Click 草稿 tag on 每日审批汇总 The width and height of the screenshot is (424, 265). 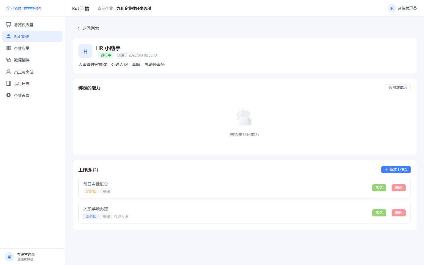coord(106,191)
